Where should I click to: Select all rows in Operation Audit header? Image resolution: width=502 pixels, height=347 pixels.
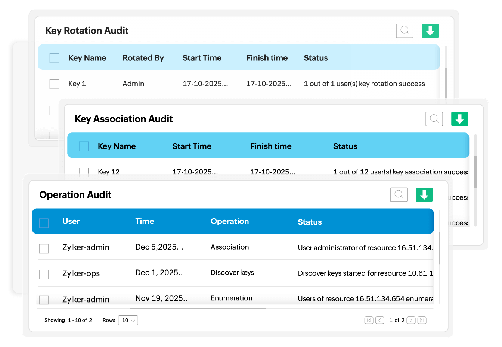(x=44, y=223)
